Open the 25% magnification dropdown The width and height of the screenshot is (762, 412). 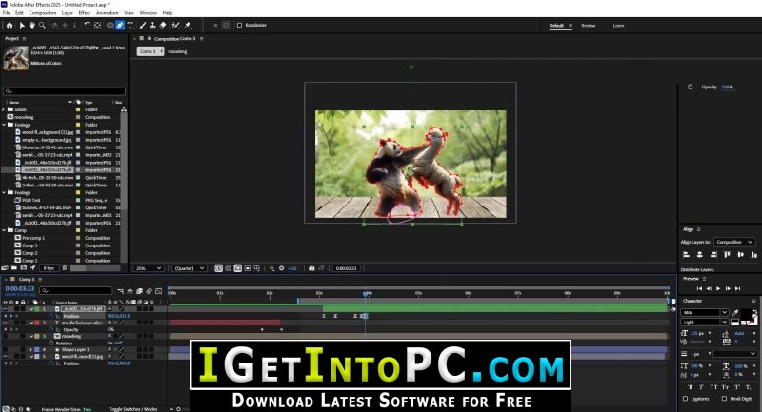pyautogui.click(x=147, y=268)
